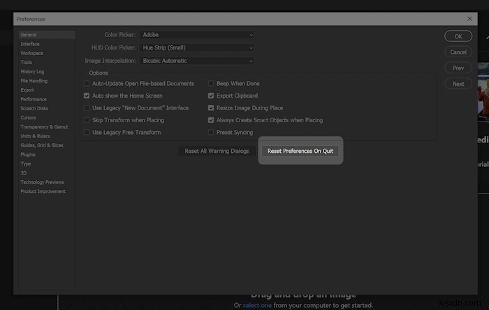Click Reset Preferences On Quit button
This screenshot has height=310, width=489.
click(300, 151)
